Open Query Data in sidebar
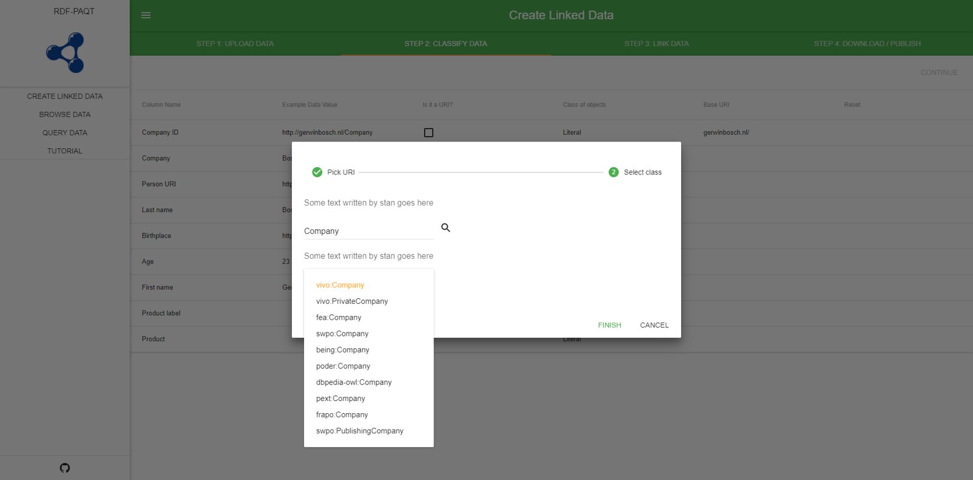This screenshot has width=973, height=480. pos(65,132)
